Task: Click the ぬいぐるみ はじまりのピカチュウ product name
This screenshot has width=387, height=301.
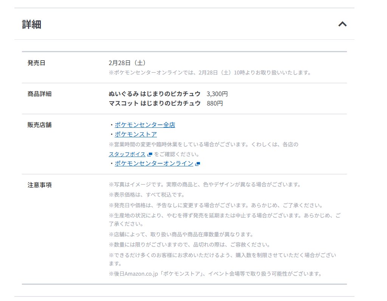Action: click(155, 94)
